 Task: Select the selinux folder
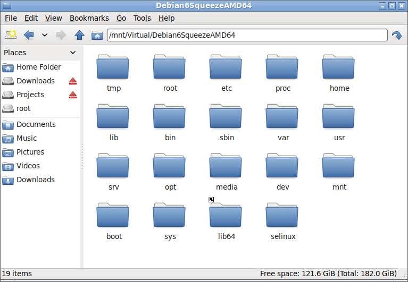[x=283, y=221]
